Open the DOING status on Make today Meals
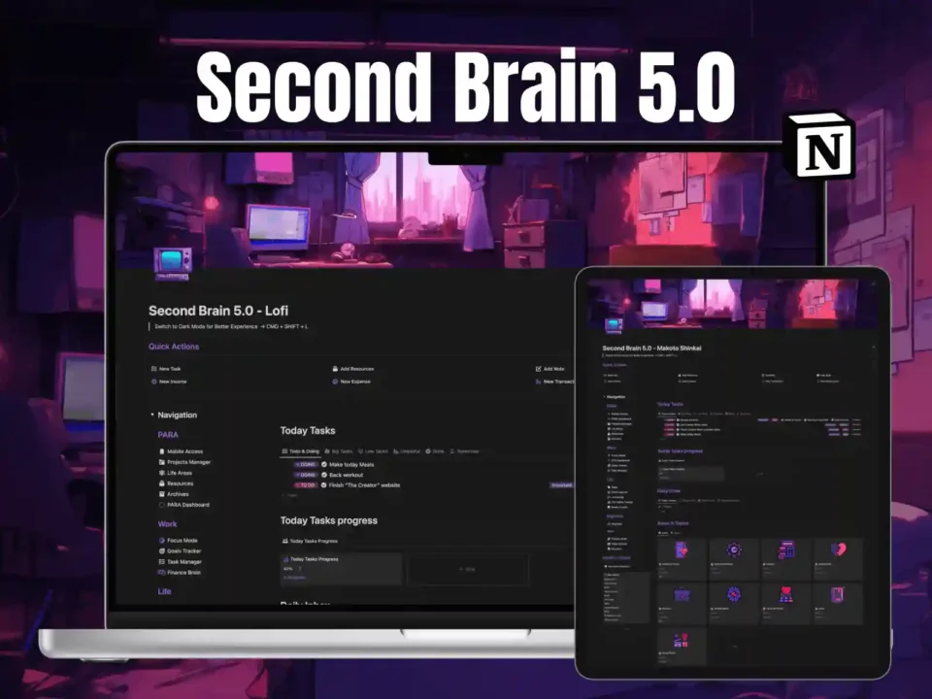Viewport: 932px width, 699px height. [306, 464]
